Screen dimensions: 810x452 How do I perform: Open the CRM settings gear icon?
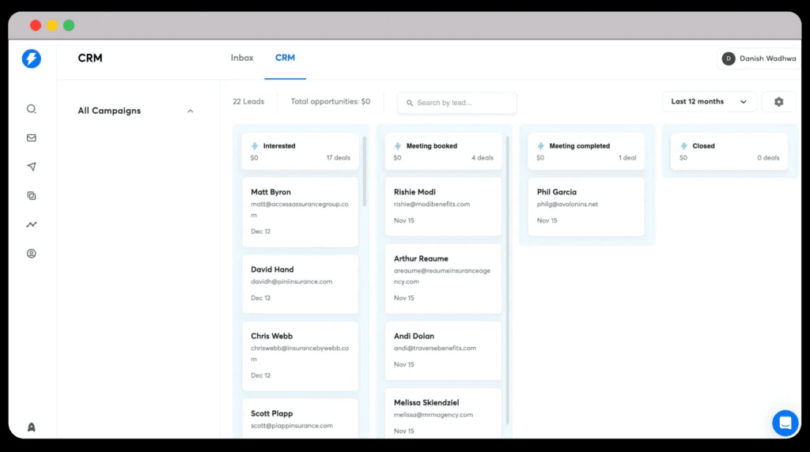(x=778, y=102)
